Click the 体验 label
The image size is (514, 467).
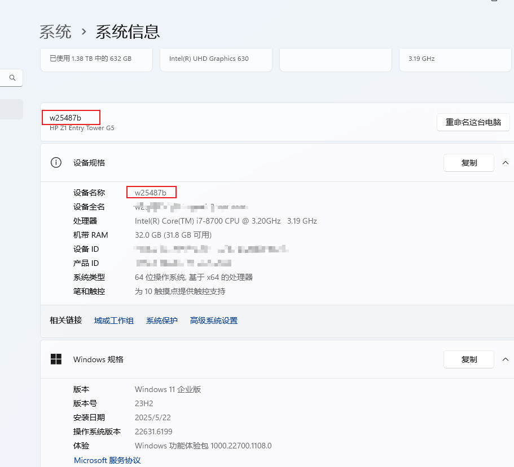[81, 446]
